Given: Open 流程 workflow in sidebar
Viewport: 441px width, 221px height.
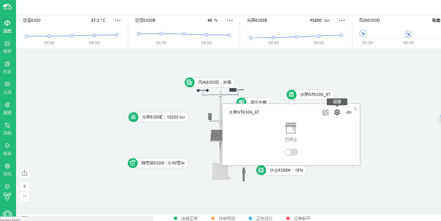Looking at the screenshot, I should point(7,129).
